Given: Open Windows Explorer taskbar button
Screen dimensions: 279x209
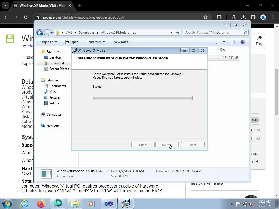Looking at the screenshot, I should point(75,204).
